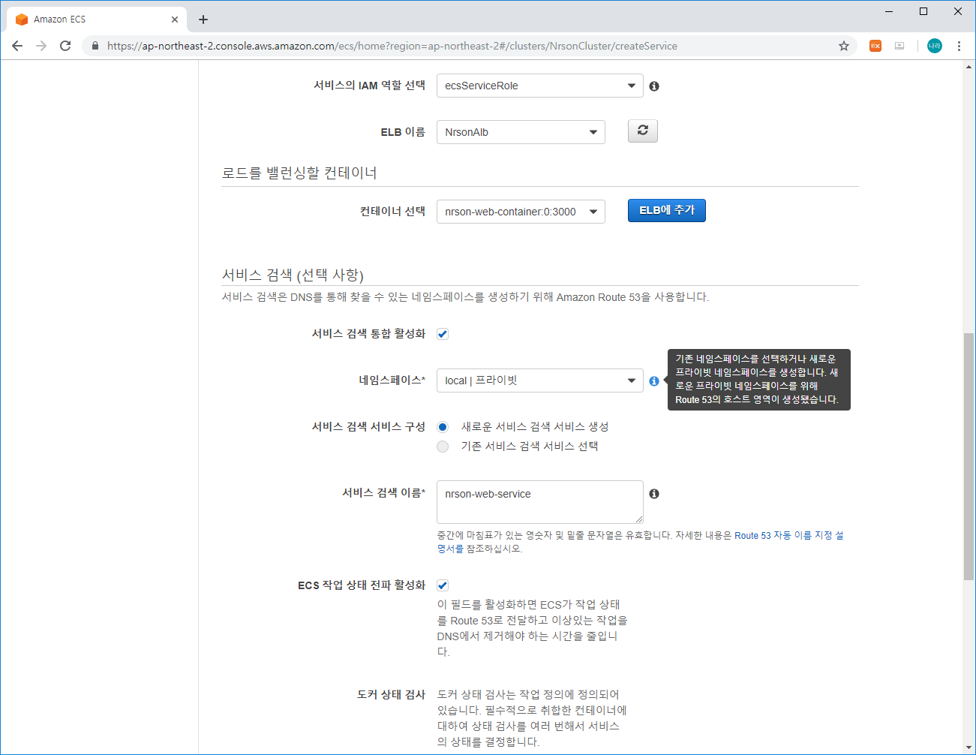Click the ECS 작업 상태 전파 활성화 label
This screenshot has height=755, width=976.
tap(362, 585)
